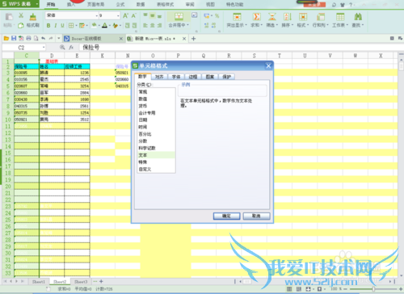Choose 货币 in the category list
This screenshot has height=294, width=404.
coord(156,106)
